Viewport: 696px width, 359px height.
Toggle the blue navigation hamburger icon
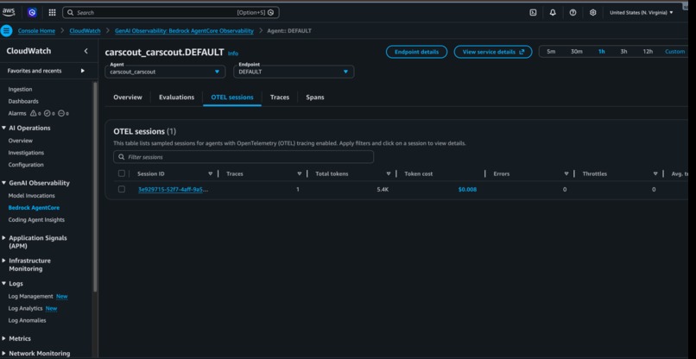(x=6, y=30)
